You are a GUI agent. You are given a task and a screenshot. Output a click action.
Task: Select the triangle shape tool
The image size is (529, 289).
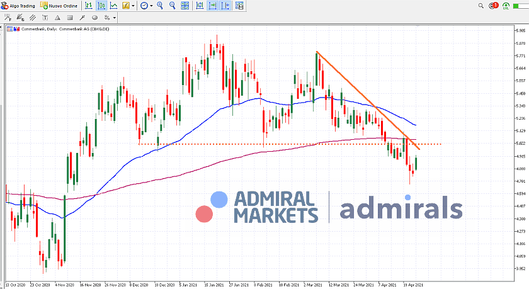click(x=57, y=18)
